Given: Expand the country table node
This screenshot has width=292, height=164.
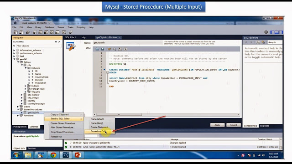Looking at the screenshot, I should click(x=22, y=101).
